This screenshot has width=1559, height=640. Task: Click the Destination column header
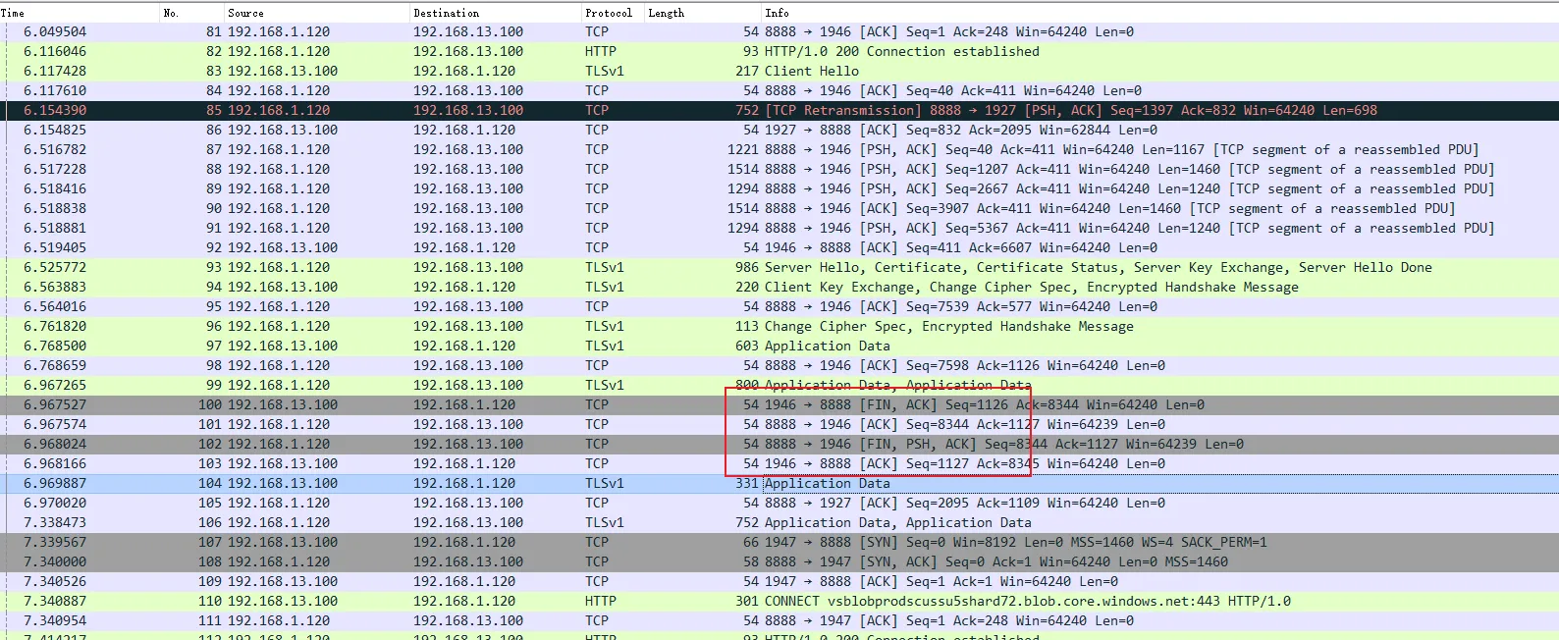pos(446,13)
